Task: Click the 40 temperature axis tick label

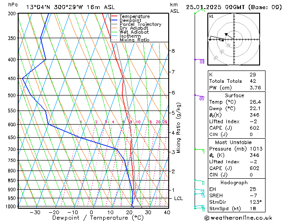Action: (167, 212)
